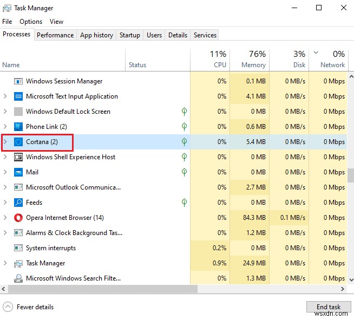Sort processes by Disk usage column
Screen dimensions: 354x319
(x=289, y=60)
